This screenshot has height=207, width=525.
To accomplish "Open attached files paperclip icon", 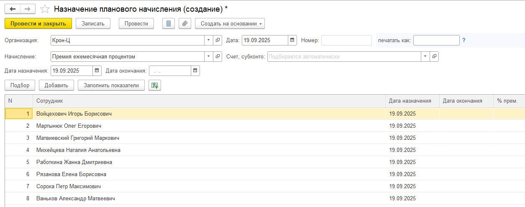I will pyautogui.click(x=185, y=24).
